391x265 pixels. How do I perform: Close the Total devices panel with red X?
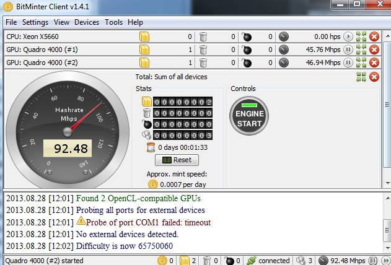point(374,77)
